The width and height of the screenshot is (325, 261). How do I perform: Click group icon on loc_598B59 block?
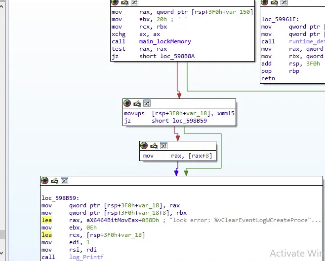tap(64, 181)
